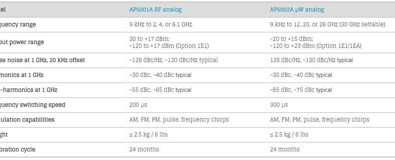The height and width of the screenshot is (160, 395).
Task: Open the AP5002A µW analog link
Action: tap(297, 10)
